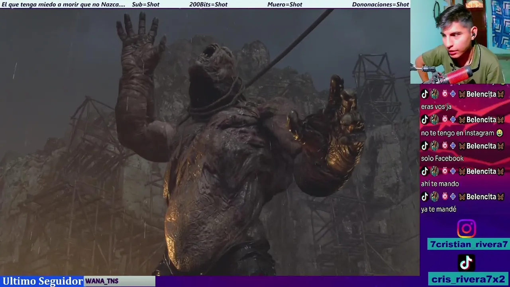Screen dimensions: 510x287
Task: Click the 'El que tenga miedo a morir' banner text
Action: pos(64,4)
